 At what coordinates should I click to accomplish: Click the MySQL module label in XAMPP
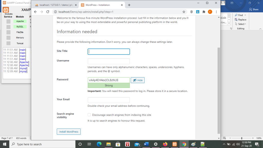point(20,27)
